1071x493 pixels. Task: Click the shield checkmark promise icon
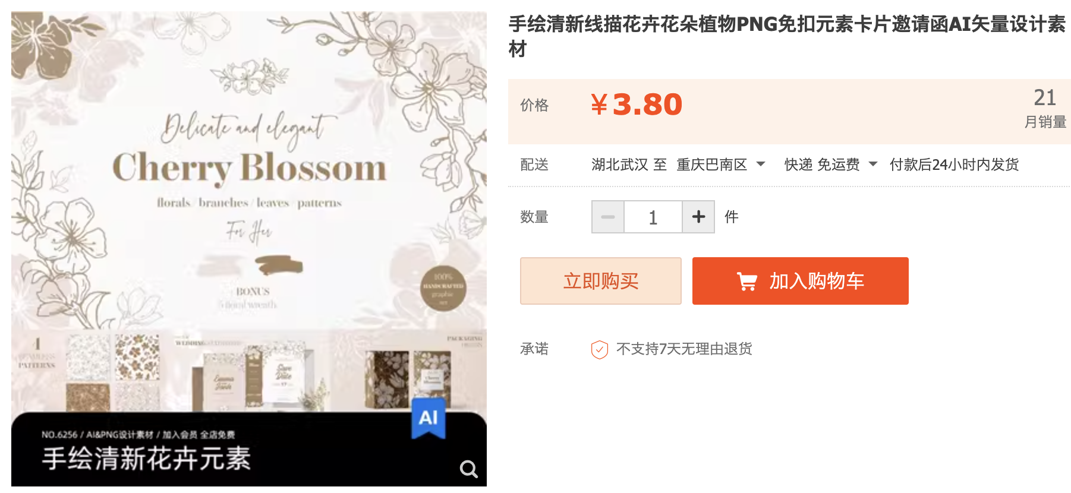(599, 349)
